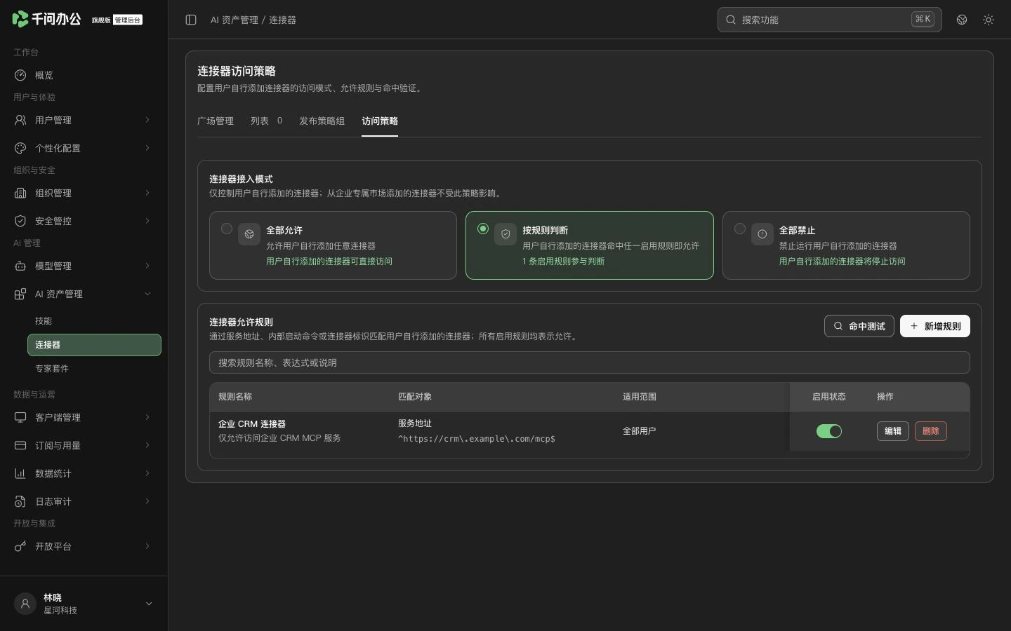
Task: Select the 全部允许 radio option
Action: click(227, 229)
